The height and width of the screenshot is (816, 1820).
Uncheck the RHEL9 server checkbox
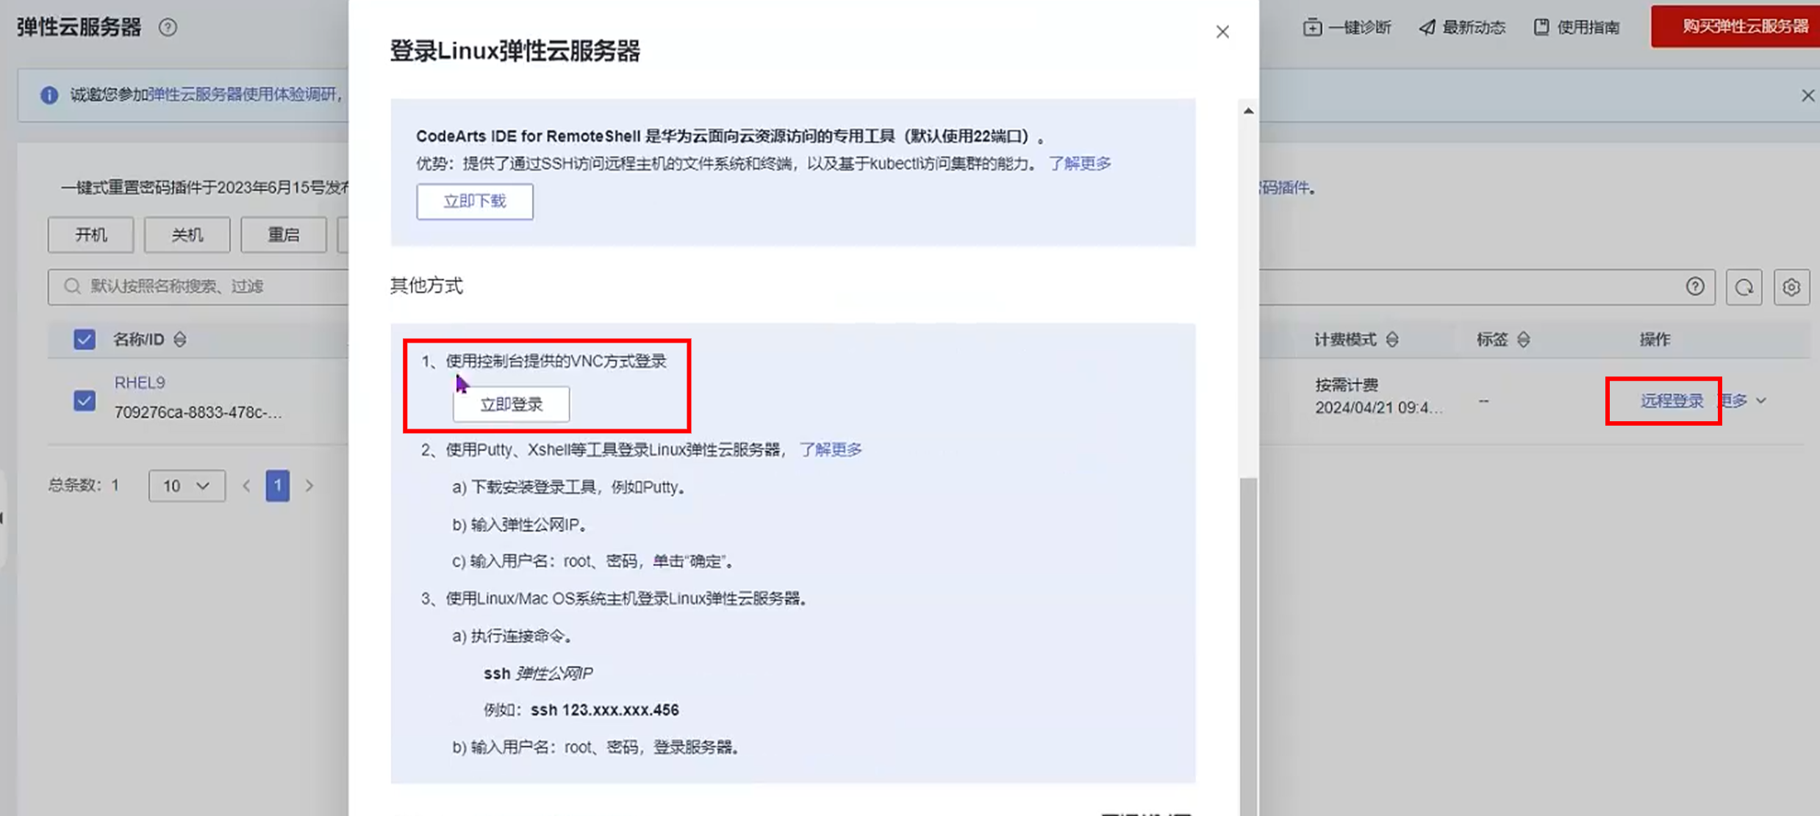tap(85, 401)
